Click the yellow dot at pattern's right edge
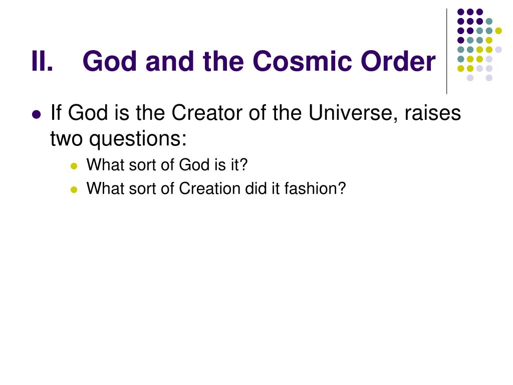Screen dimensions: 513x385 point(498,31)
